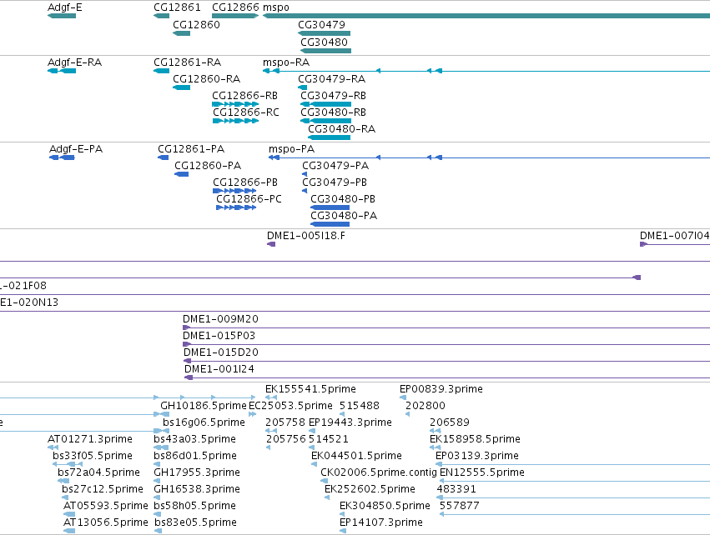Image resolution: width=710 pixels, height=535 pixels.
Task: Select the CG30480-PA protein label
Action: [344, 216]
